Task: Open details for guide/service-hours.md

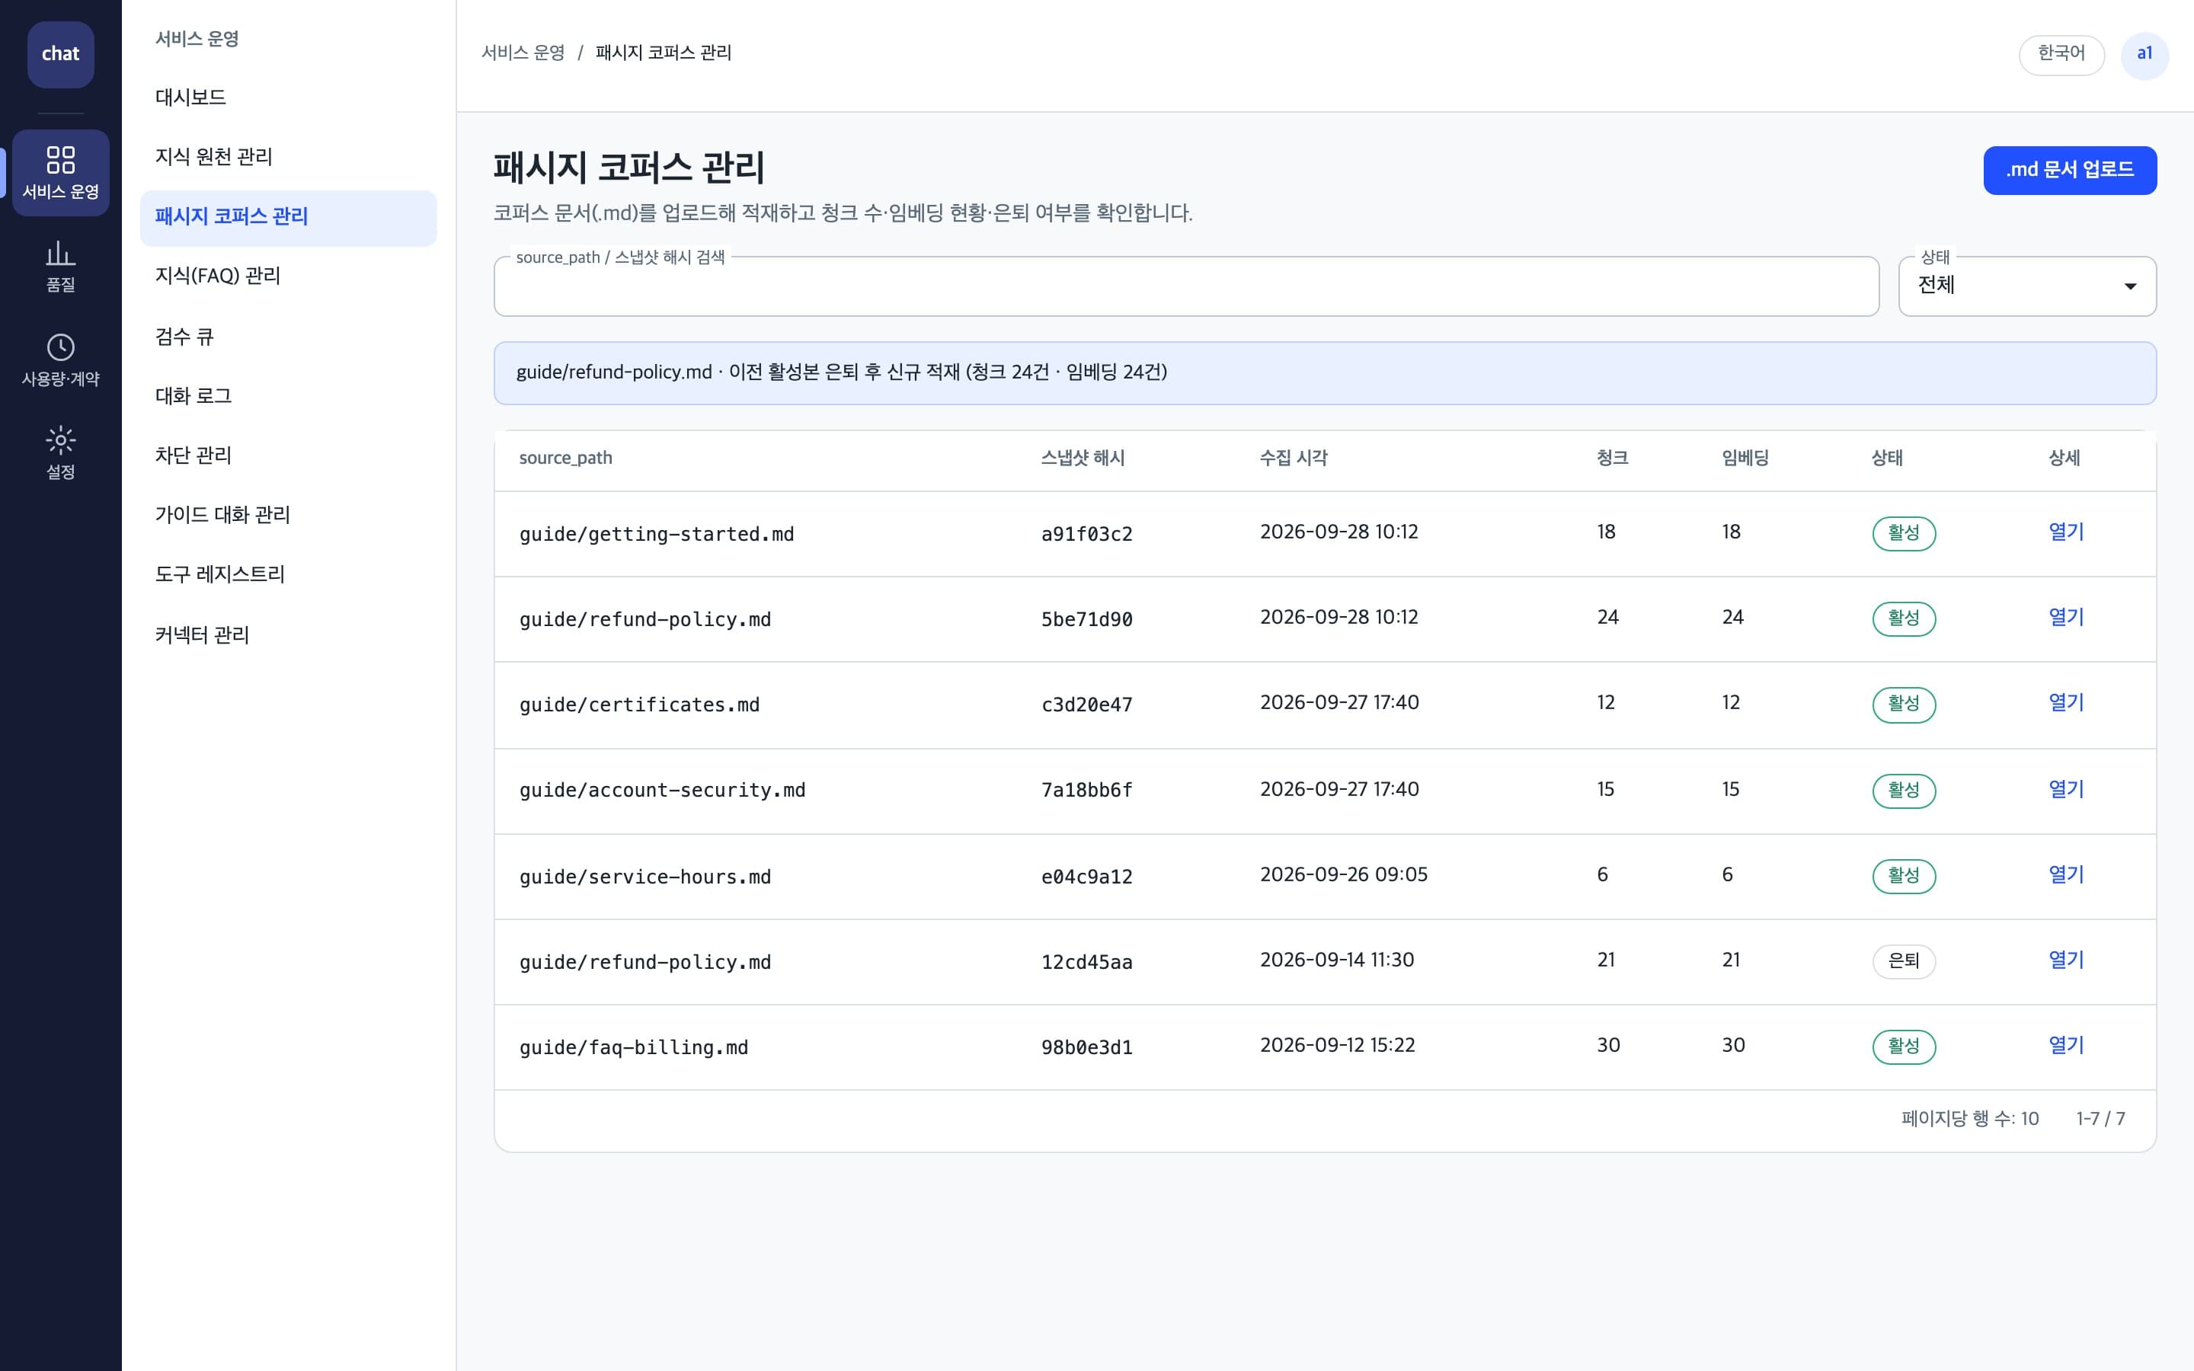Action: tap(2066, 875)
